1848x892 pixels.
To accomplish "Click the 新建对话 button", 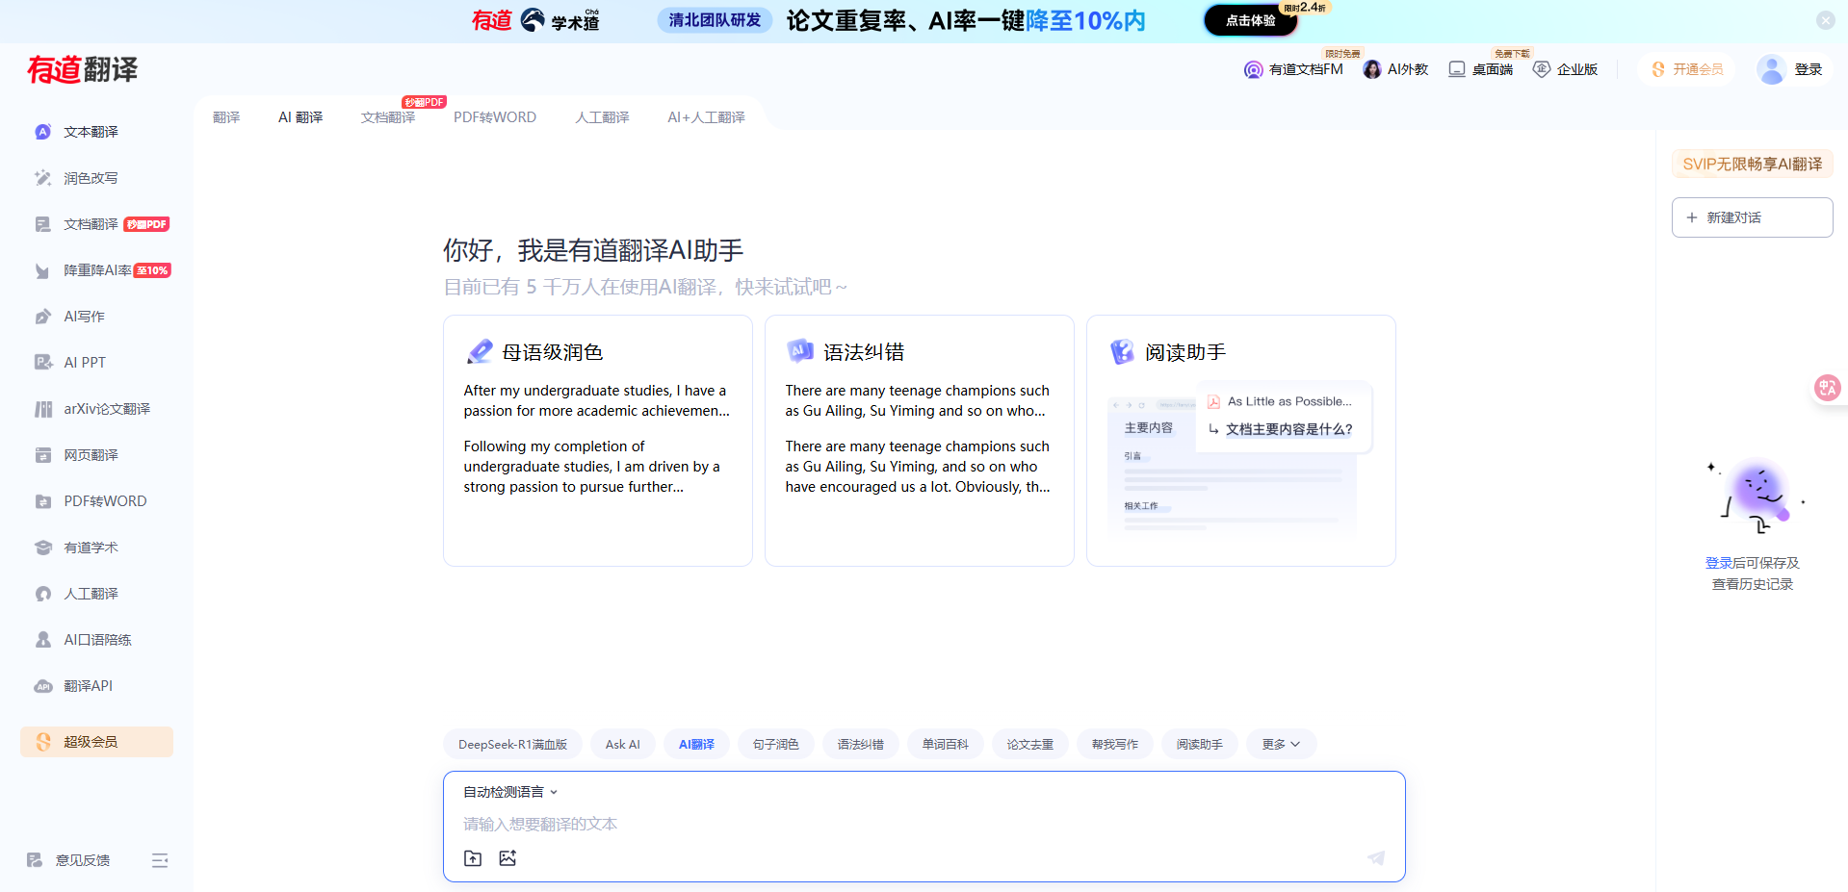I will coord(1752,217).
